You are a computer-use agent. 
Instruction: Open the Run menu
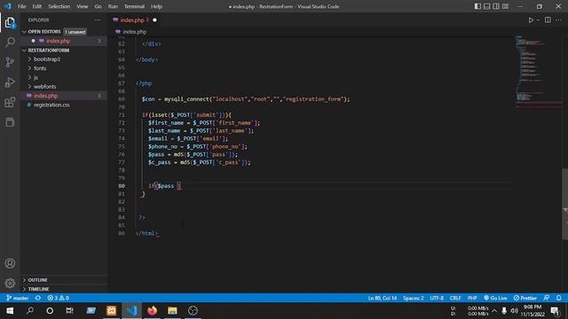113,6
